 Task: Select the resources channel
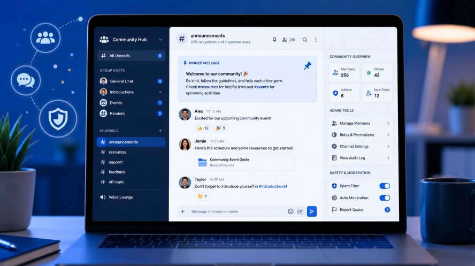tap(131, 152)
